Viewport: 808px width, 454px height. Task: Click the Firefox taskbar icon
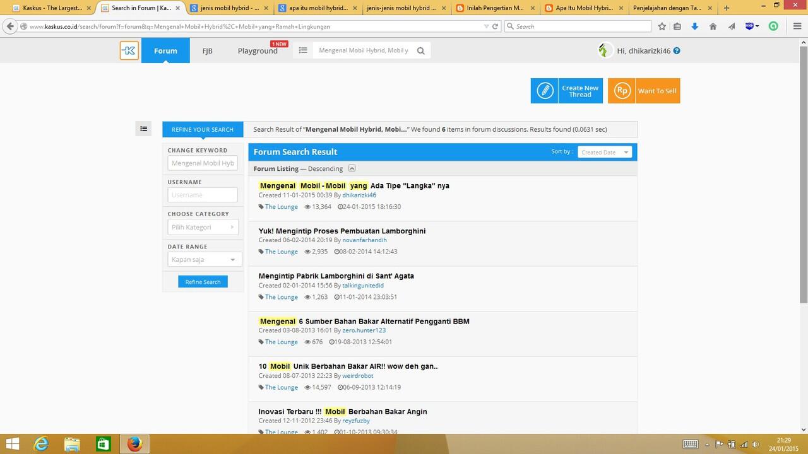point(134,444)
